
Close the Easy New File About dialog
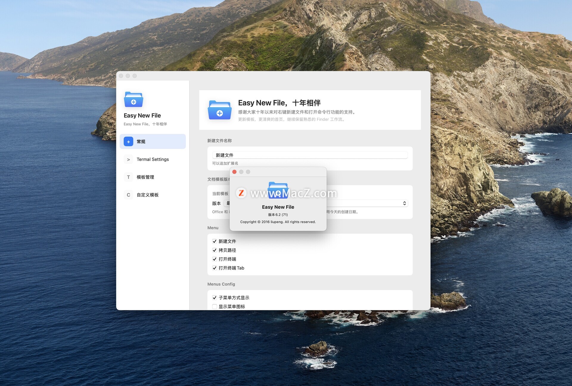pyautogui.click(x=234, y=172)
